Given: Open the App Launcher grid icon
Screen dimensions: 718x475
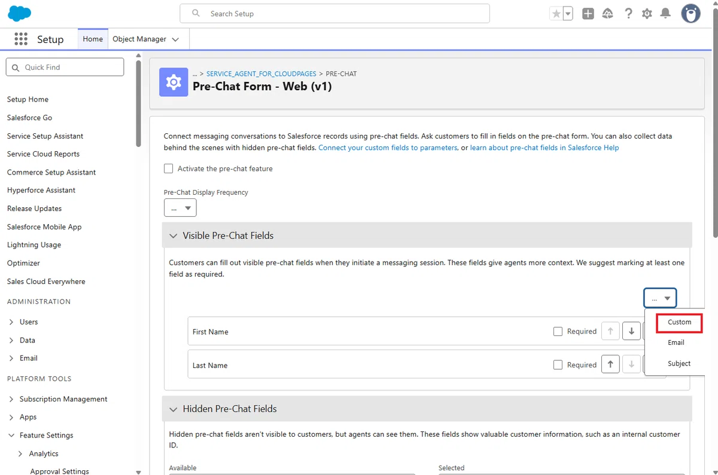Looking at the screenshot, I should 21,39.
